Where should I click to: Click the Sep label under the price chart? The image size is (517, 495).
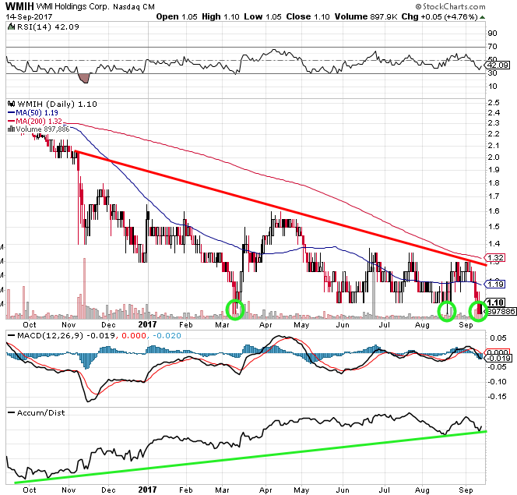point(466,324)
